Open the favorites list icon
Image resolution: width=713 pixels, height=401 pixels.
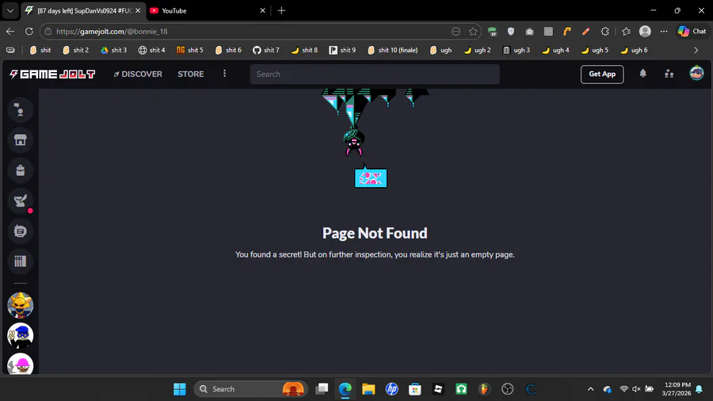pos(626,32)
